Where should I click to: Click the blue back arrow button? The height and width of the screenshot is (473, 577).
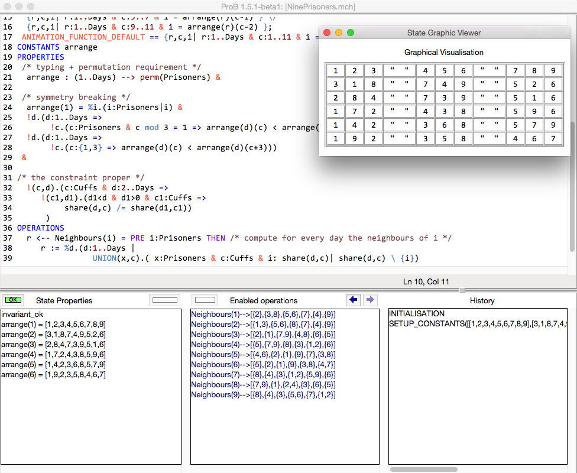coord(354,300)
